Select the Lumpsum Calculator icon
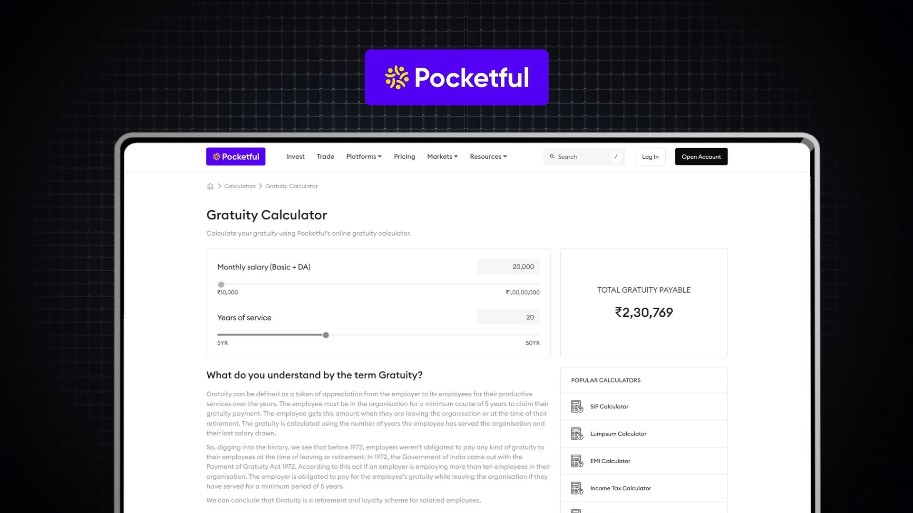Screen dimensions: 913x513 [576, 433]
